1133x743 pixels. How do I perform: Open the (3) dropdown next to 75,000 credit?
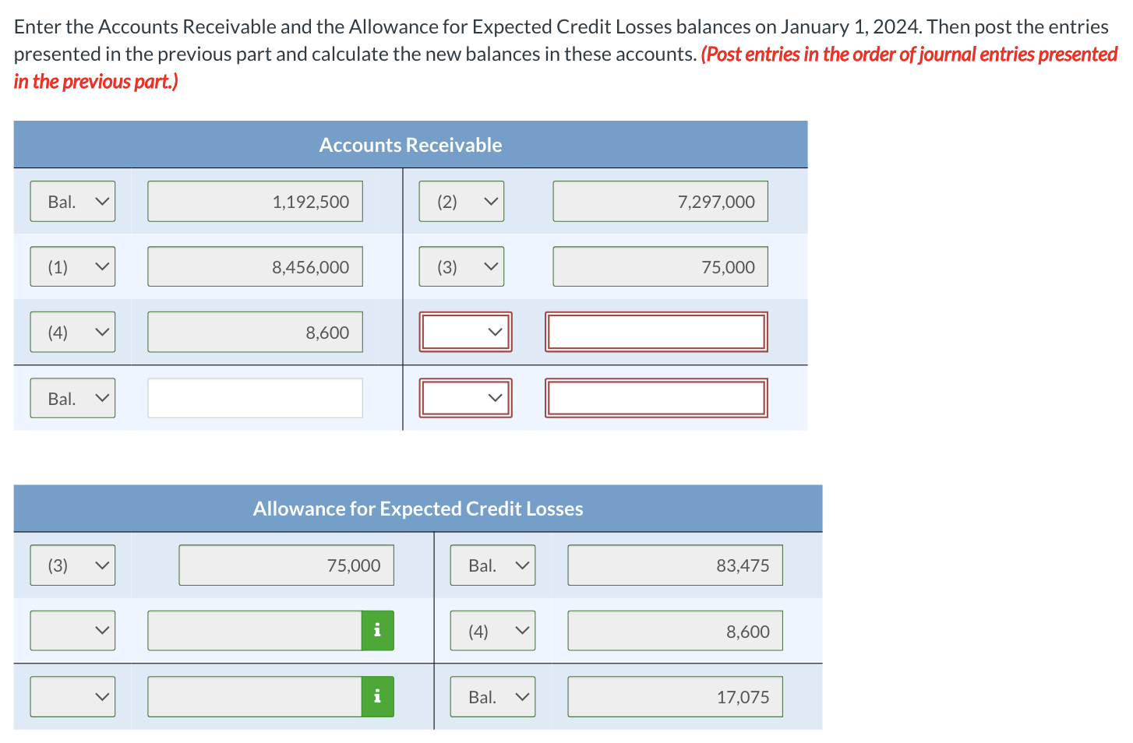(x=461, y=266)
